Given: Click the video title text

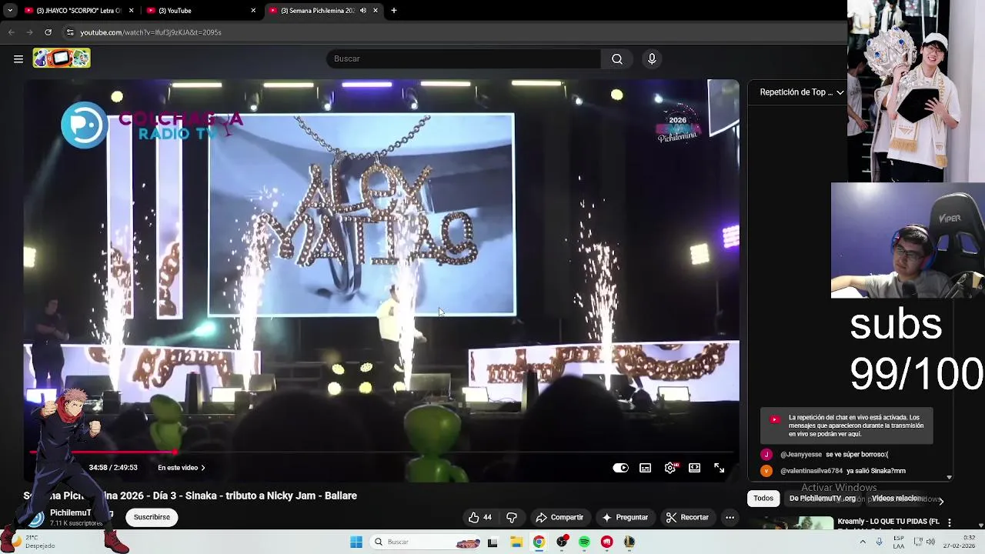Looking at the screenshot, I should click(x=191, y=496).
